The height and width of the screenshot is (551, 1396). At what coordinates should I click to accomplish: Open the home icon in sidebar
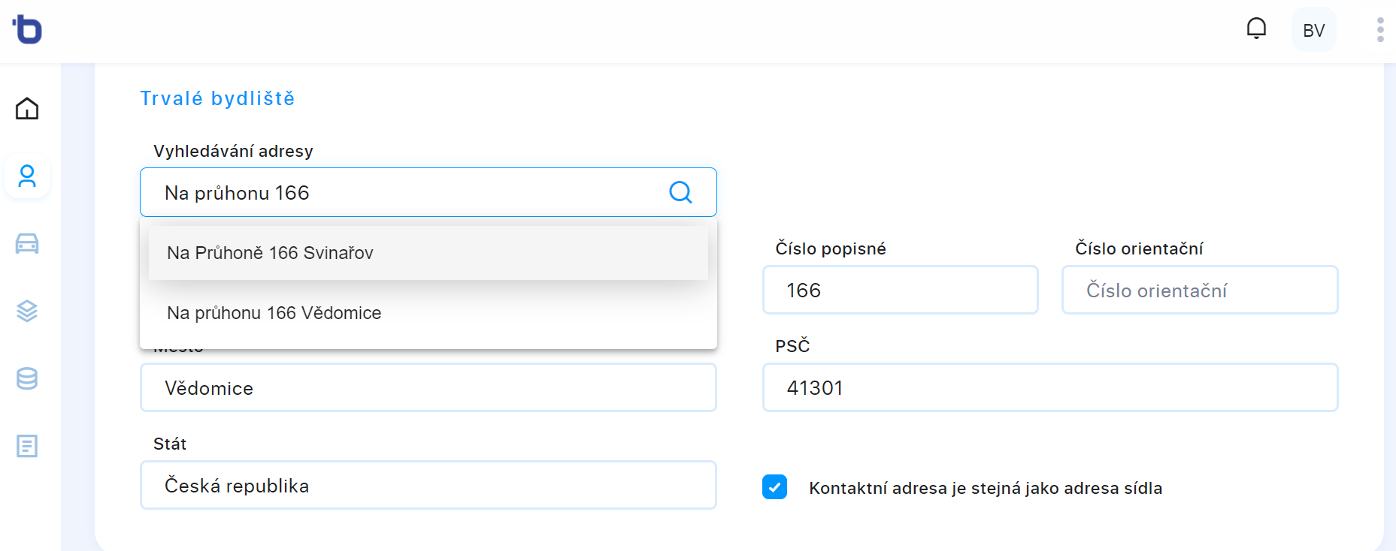[27, 109]
